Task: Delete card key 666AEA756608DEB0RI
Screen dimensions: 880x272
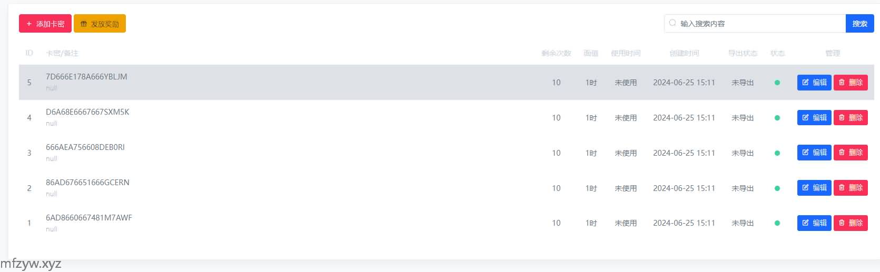Action: [851, 153]
